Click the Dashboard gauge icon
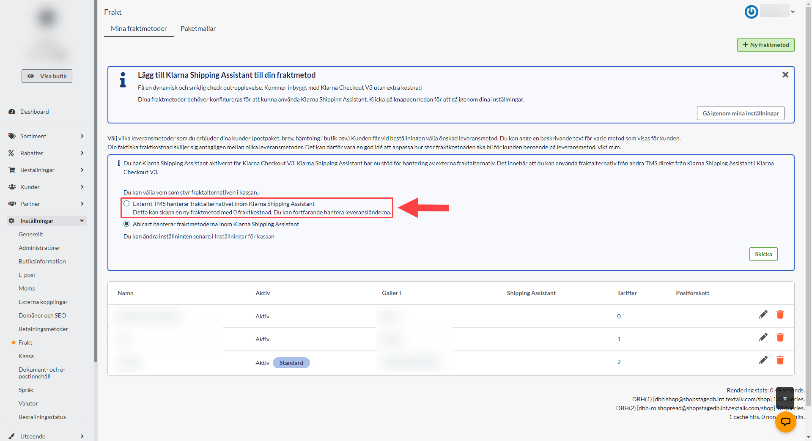Image resolution: width=812 pixels, height=441 pixels. coord(12,112)
